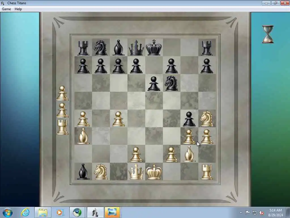The image size is (290, 218).
Task: Select the black pawn on a7
Action: tap(83, 66)
